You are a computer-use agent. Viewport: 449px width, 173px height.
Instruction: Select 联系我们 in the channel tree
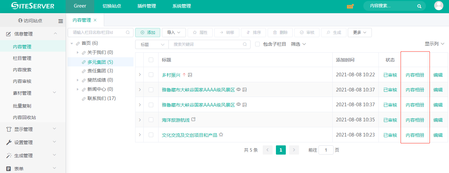pyautogui.click(x=101, y=98)
